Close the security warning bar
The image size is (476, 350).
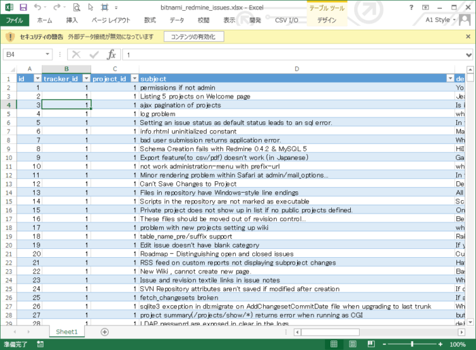click(468, 37)
